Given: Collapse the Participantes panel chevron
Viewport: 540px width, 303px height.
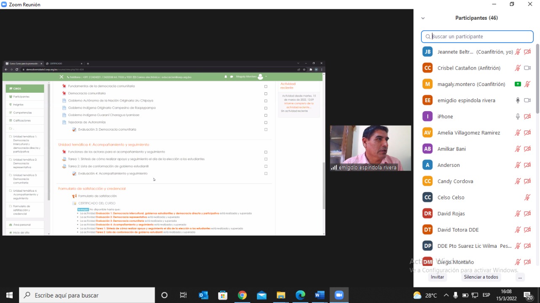Looking at the screenshot, I should point(423,18).
